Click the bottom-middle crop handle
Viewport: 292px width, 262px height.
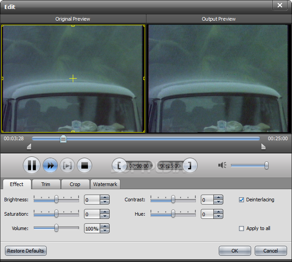point(73,132)
